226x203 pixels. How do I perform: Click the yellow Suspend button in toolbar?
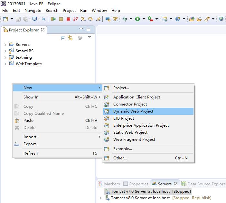[61, 19]
